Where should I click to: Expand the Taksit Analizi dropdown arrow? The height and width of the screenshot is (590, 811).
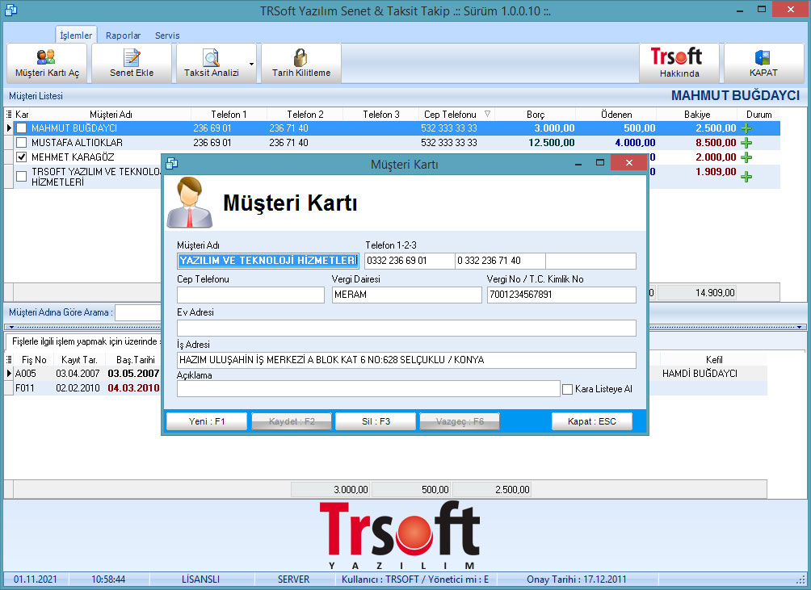click(x=251, y=64)
